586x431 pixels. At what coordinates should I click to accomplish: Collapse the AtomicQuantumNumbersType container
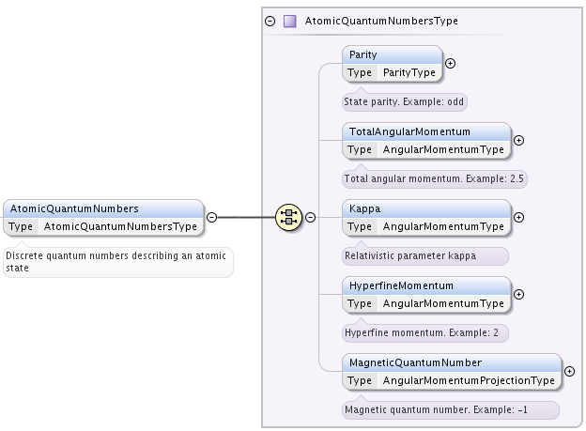(270, 21)
